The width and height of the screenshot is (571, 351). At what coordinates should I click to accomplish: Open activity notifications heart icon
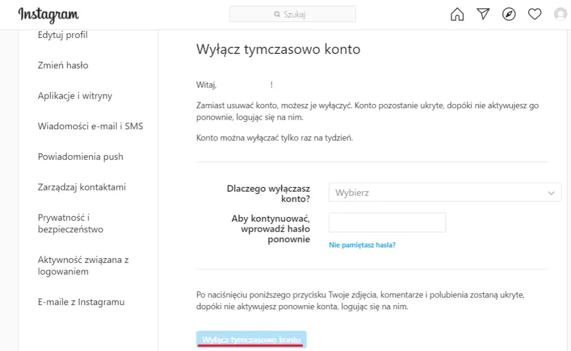535,14
